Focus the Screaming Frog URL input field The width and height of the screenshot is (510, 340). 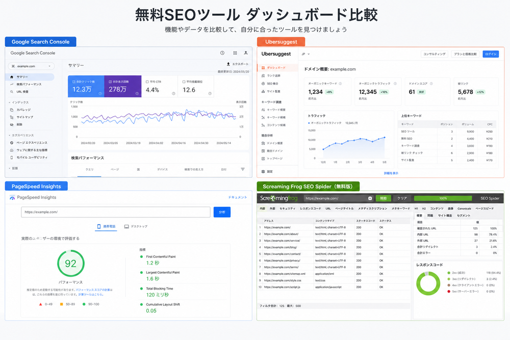338,198
